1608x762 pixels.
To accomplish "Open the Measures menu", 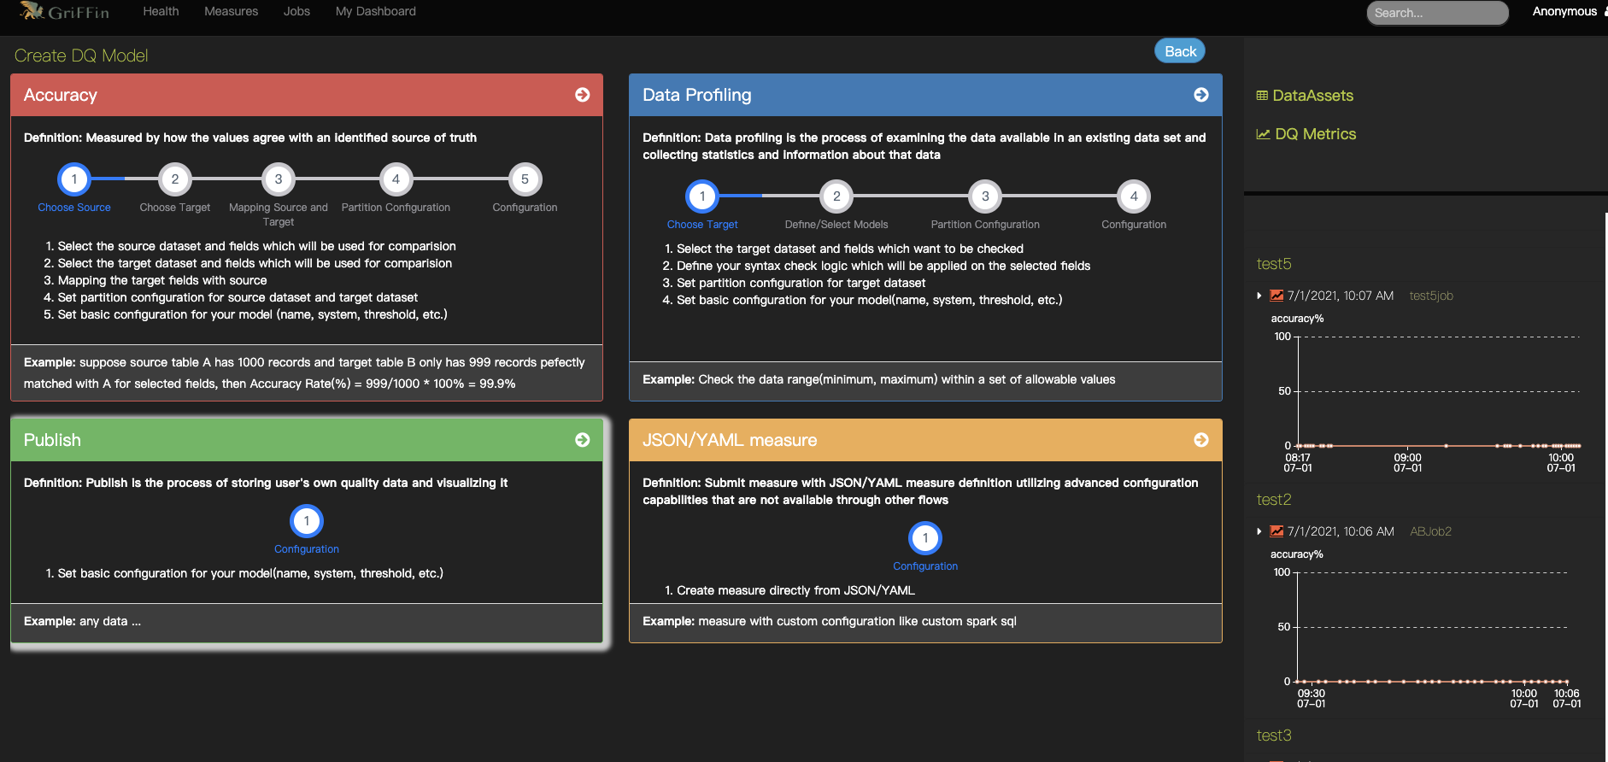I will (231, 11).
